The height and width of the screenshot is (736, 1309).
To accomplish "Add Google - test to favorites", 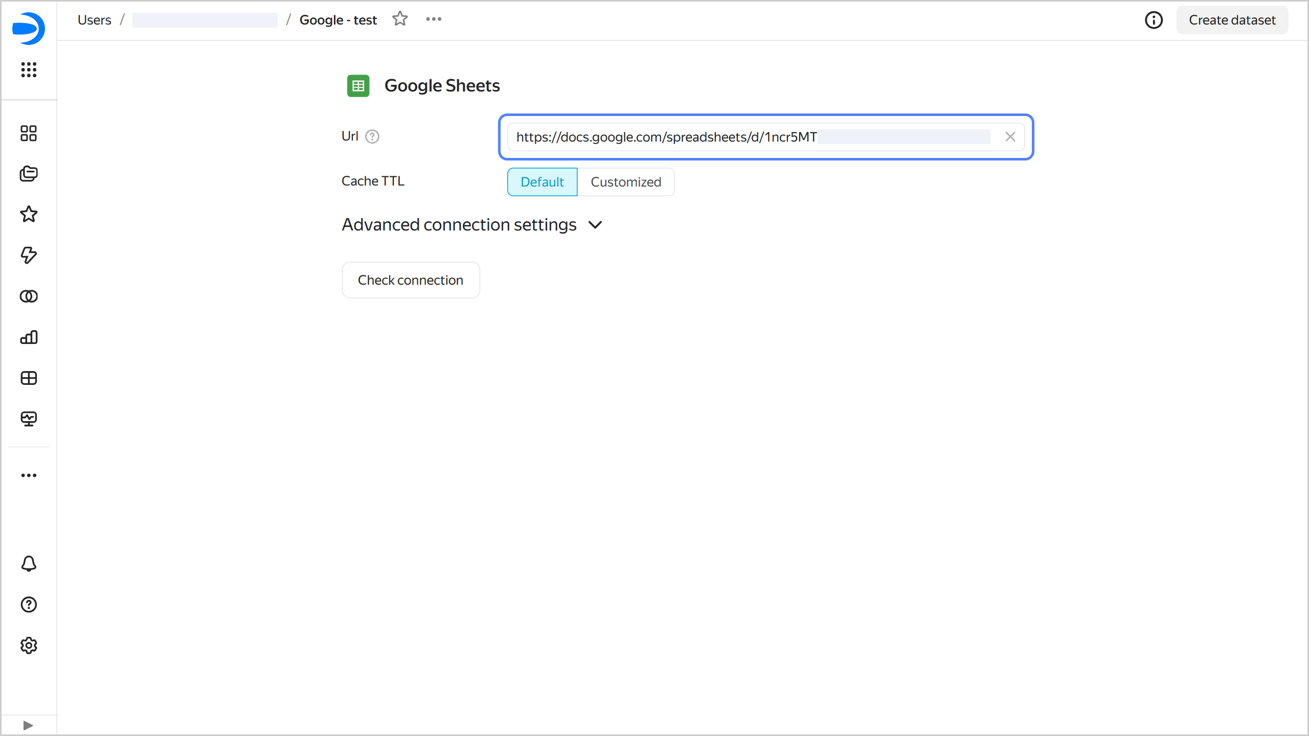I will point(400,19).
